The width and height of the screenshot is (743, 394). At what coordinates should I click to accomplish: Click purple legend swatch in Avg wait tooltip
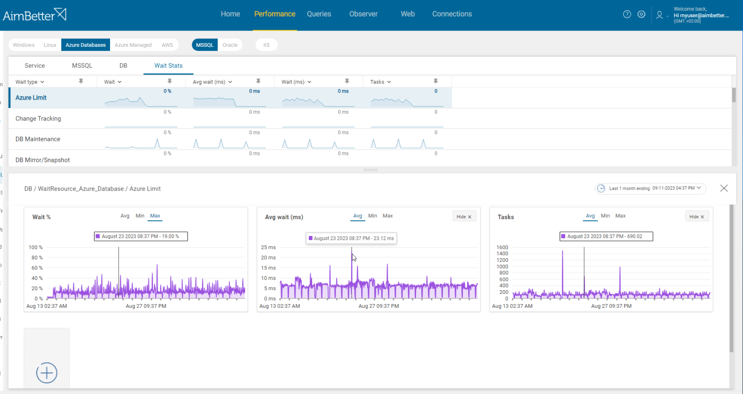(x=311, y=238)
